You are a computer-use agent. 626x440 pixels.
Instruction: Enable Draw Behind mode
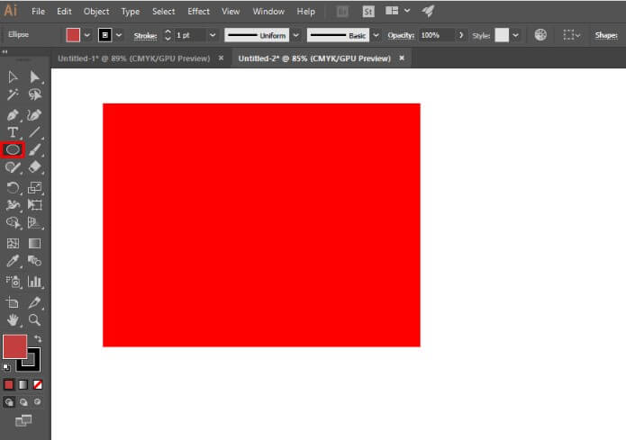pos(23,402)
